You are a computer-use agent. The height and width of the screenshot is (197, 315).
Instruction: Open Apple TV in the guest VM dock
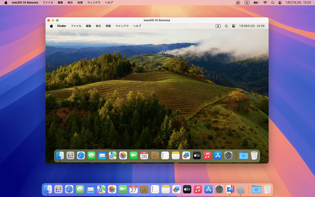click(x=197, y=155)
